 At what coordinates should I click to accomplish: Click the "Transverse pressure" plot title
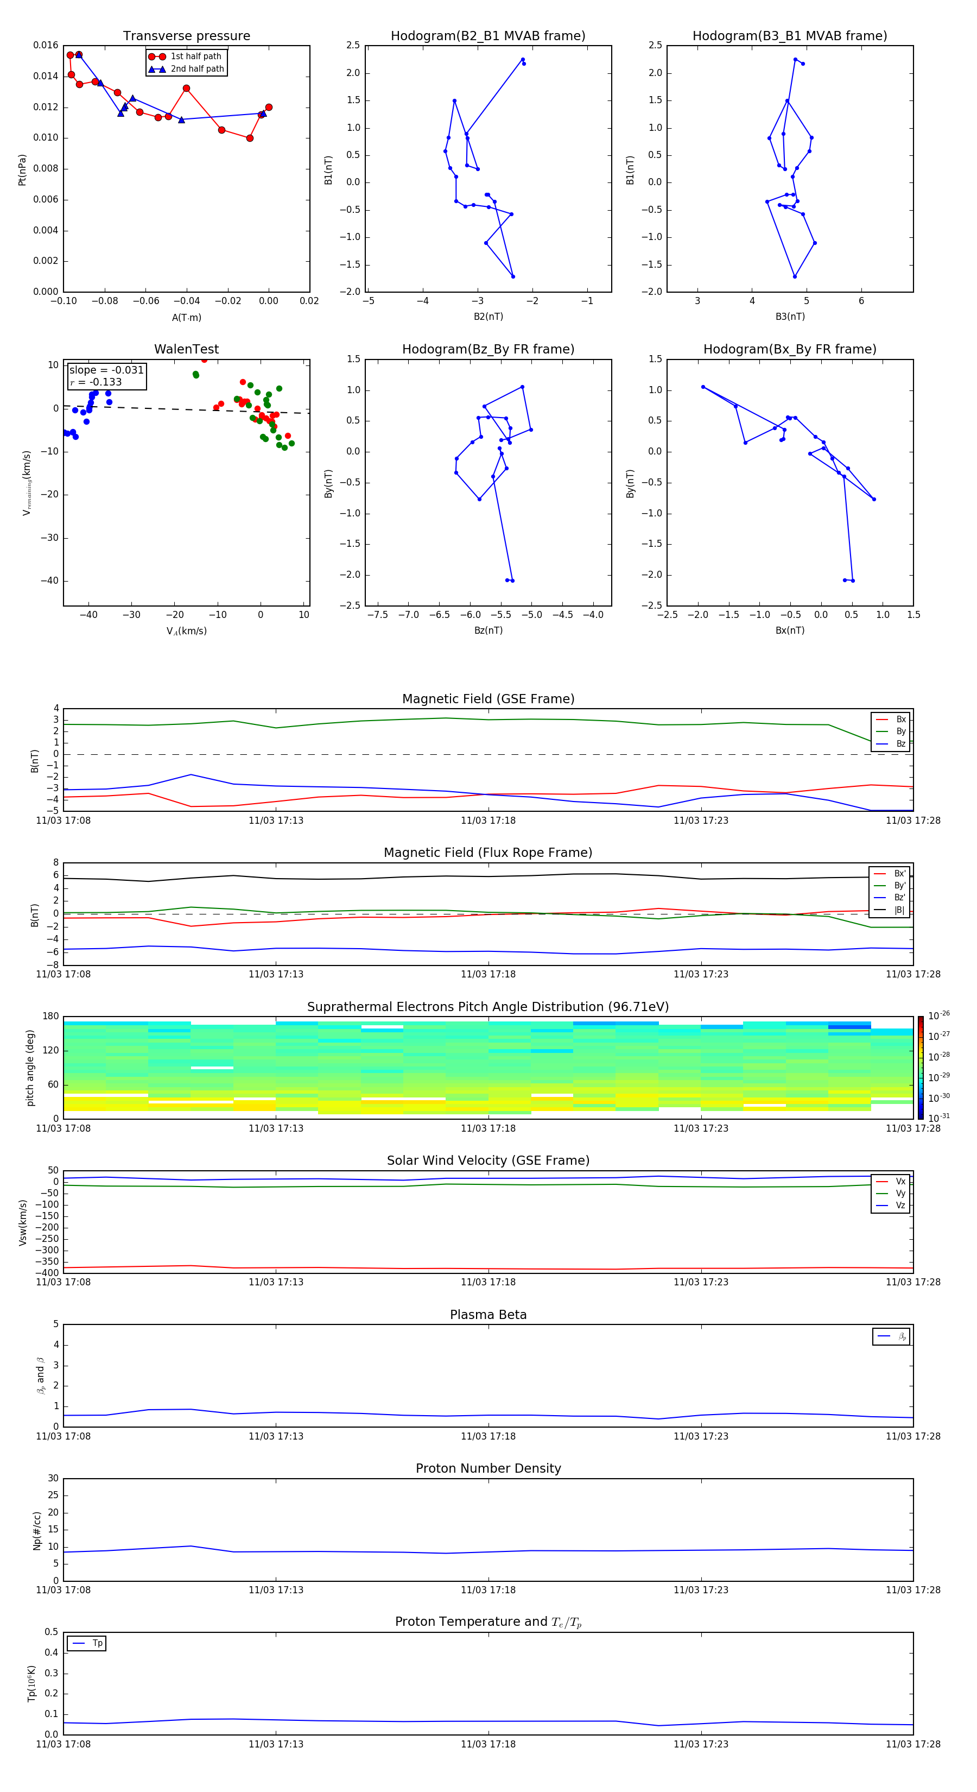pyautogui.click(x=186, y=36)
